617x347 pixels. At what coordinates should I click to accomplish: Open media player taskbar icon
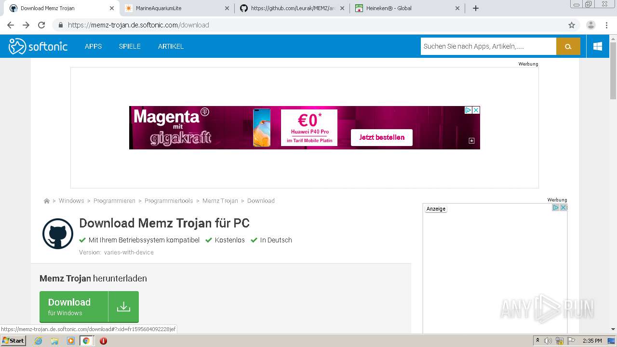(x=71, y=341)
